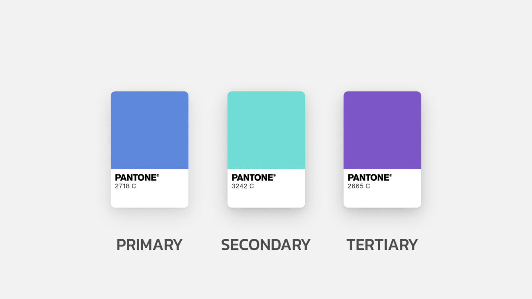The height and width of the screenshot is (299, 532).
Task: Click the turquoise 3242 C color swatch
Action: click(x=266, y=130)
